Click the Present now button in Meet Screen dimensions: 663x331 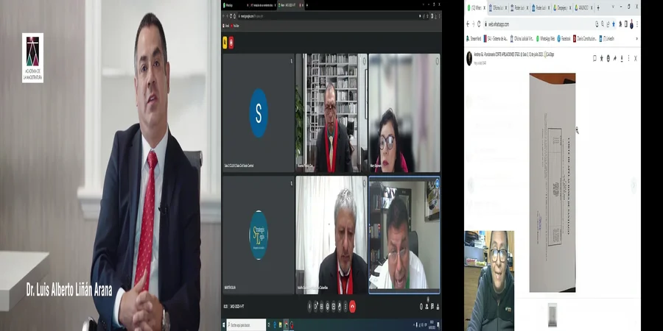(334, 307)
